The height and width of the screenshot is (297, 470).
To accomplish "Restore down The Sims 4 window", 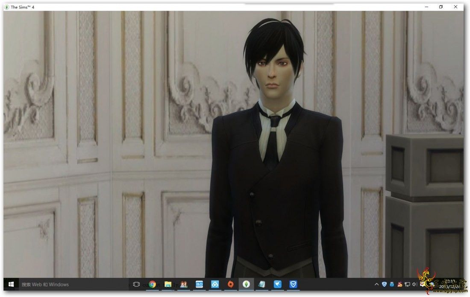I will [441, 7].
